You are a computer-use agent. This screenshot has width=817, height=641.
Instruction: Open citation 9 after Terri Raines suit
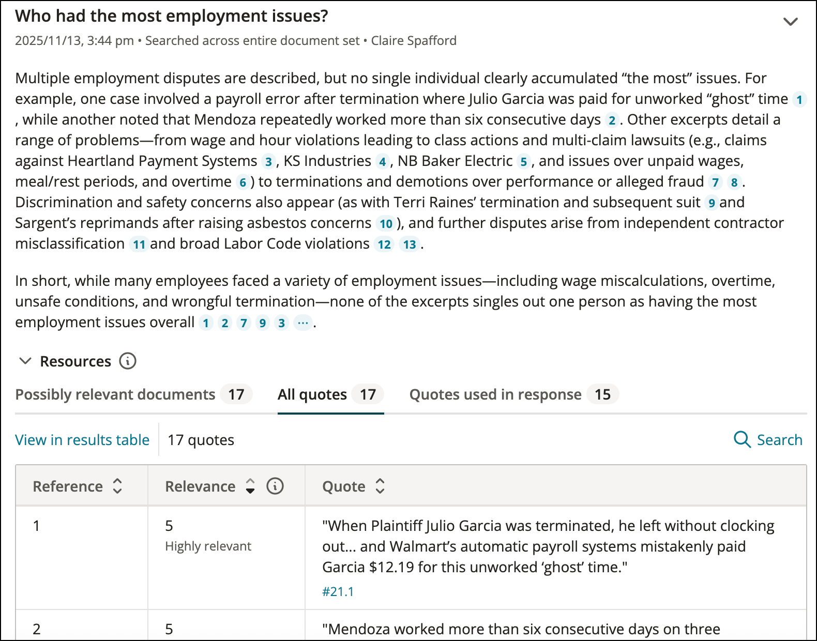(712, 203)
